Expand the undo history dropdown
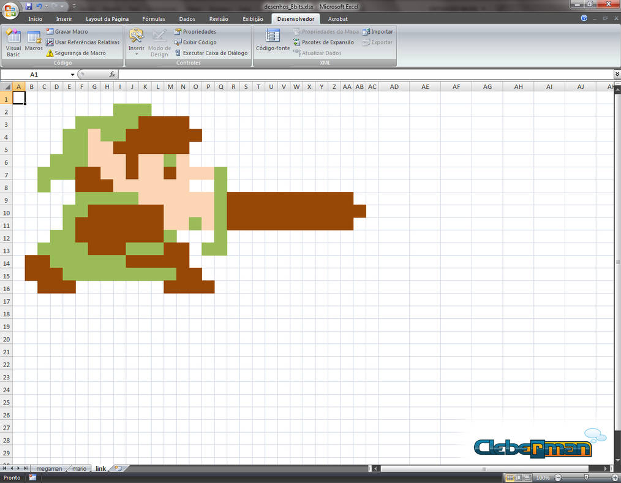This screenshot has height=483, width=621. (x=46, y=6)
